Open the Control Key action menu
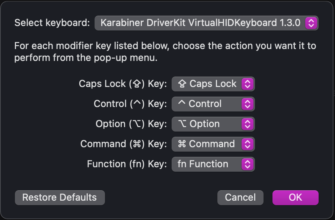 pyautogui.click(x=208, y=104)
